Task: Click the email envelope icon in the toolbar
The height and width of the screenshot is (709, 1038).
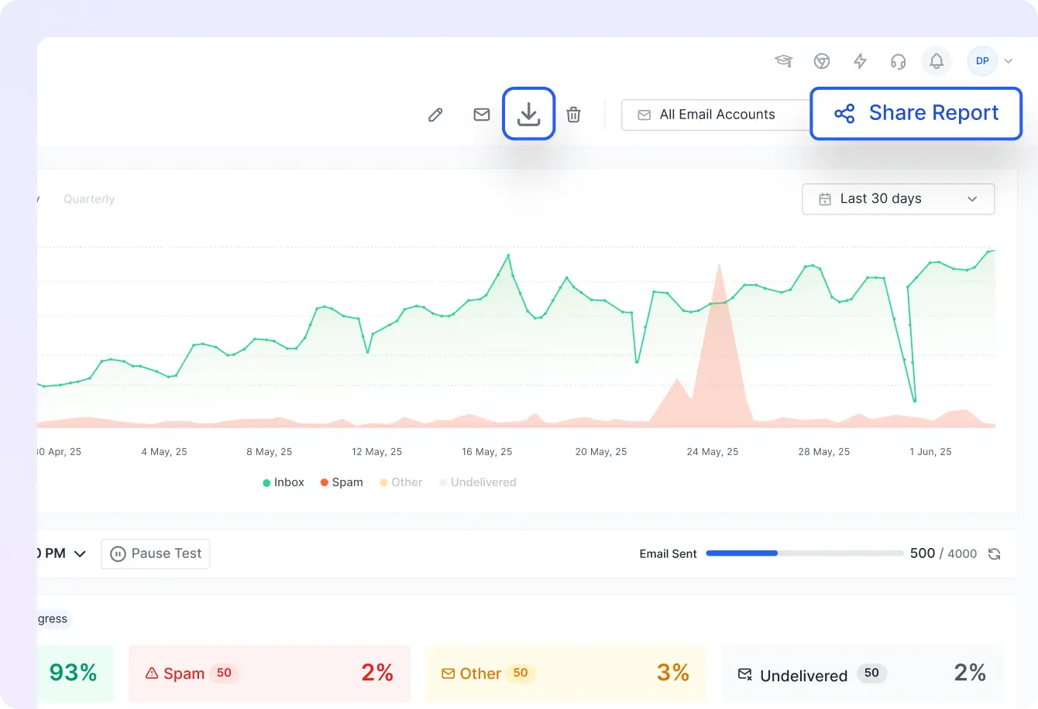Action: [x=481, y=114]
